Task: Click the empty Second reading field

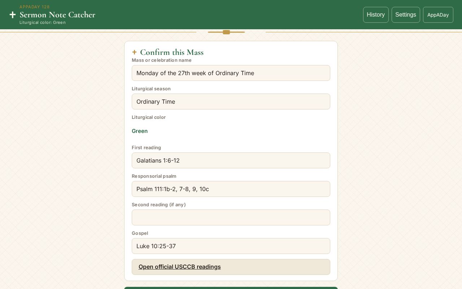Action: coord(231,217)
